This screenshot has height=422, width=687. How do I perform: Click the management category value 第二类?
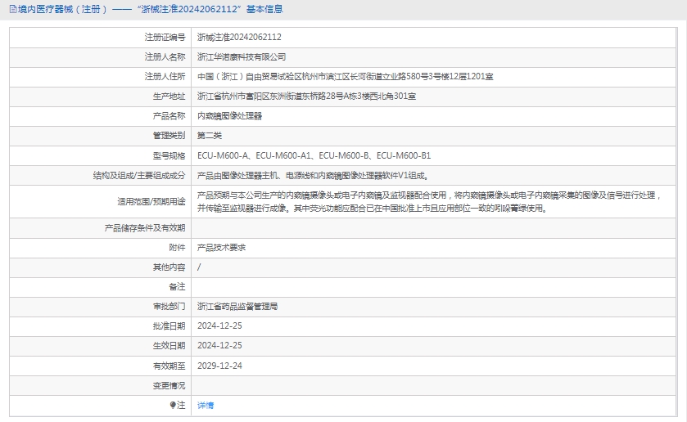(x=210, y=136)
